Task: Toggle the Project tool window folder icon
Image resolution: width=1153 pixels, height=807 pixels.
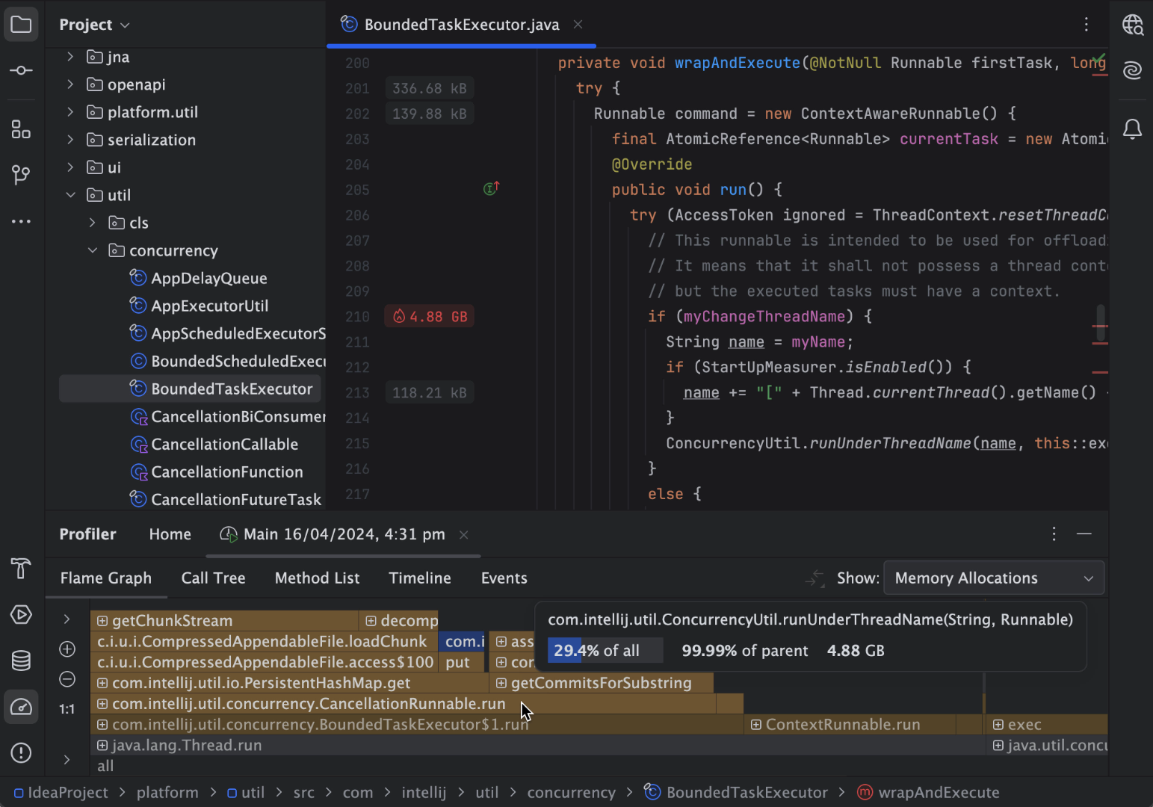Action: (x=21, y=25)
